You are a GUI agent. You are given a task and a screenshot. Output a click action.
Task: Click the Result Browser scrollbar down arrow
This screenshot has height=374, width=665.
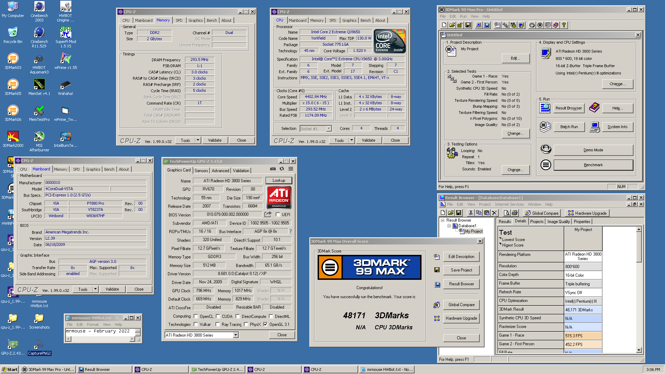pos(639,350)
